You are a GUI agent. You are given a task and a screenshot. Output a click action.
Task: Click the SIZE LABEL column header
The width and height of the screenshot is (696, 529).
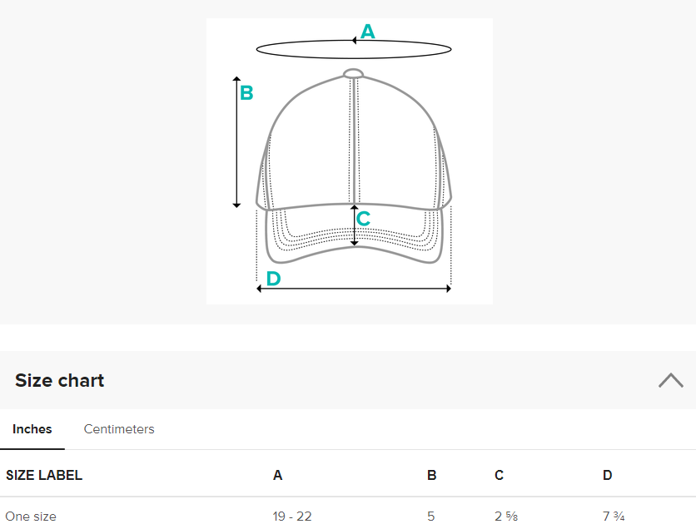(x=44, y=475)
